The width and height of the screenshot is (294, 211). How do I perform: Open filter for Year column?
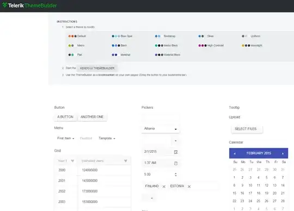(x=72, y=161)
